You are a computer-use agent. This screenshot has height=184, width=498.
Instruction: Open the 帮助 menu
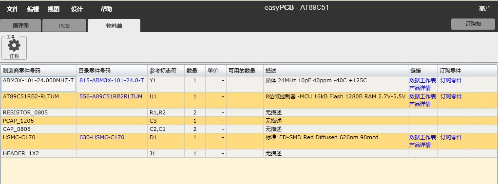coord(106,9)
